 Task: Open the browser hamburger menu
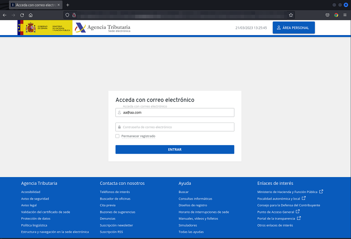[345, 15]
